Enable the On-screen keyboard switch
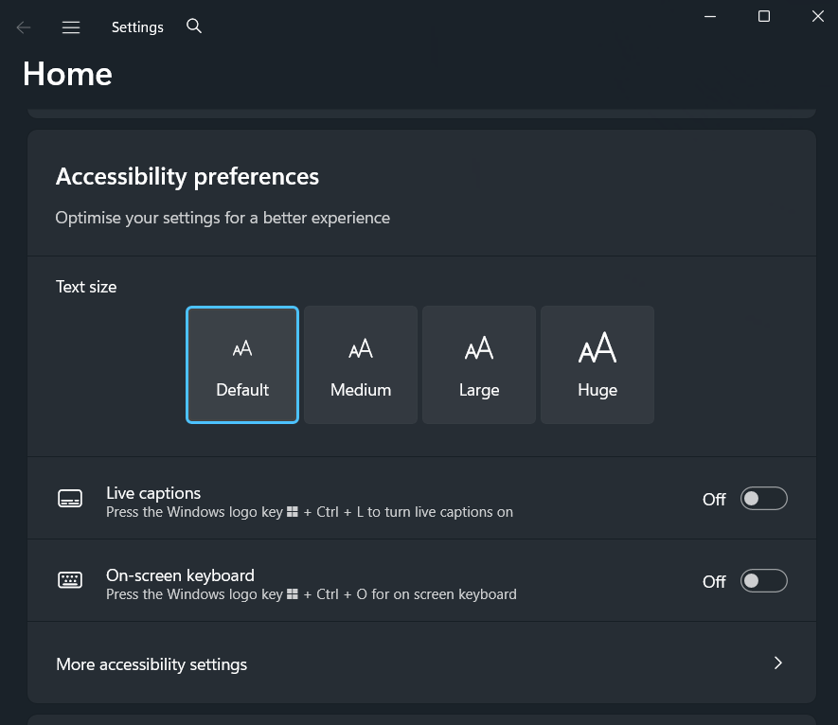The width and height of the screenshot is (838, 725). point(764,581)
